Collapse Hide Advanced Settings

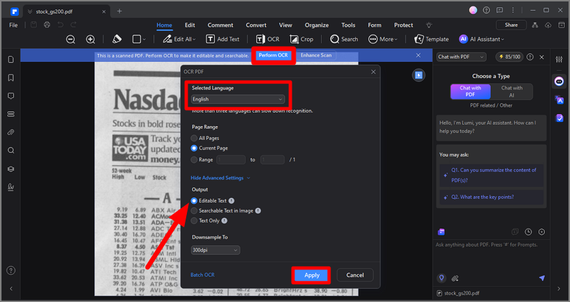click(x=220, y=178)
